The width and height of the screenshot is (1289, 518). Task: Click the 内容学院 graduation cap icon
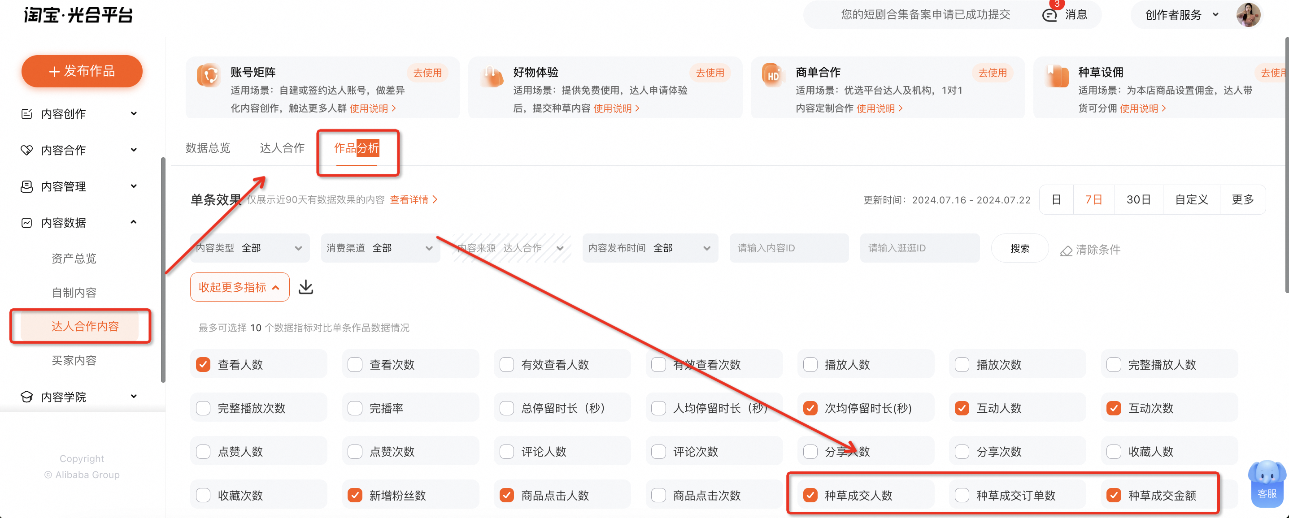click(26, 397)
